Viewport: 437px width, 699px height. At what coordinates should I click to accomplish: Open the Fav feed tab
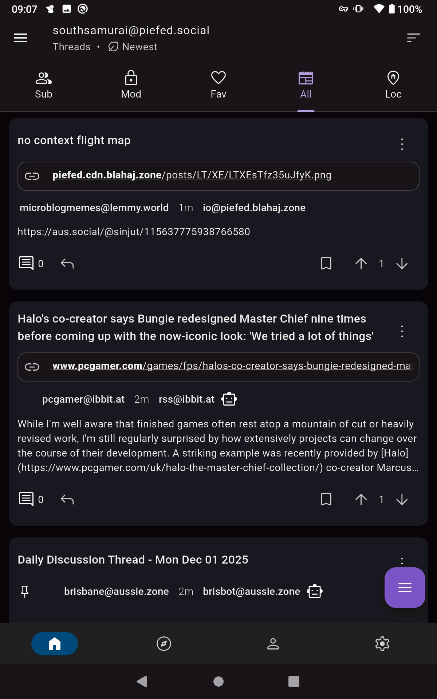pos(219,85)
